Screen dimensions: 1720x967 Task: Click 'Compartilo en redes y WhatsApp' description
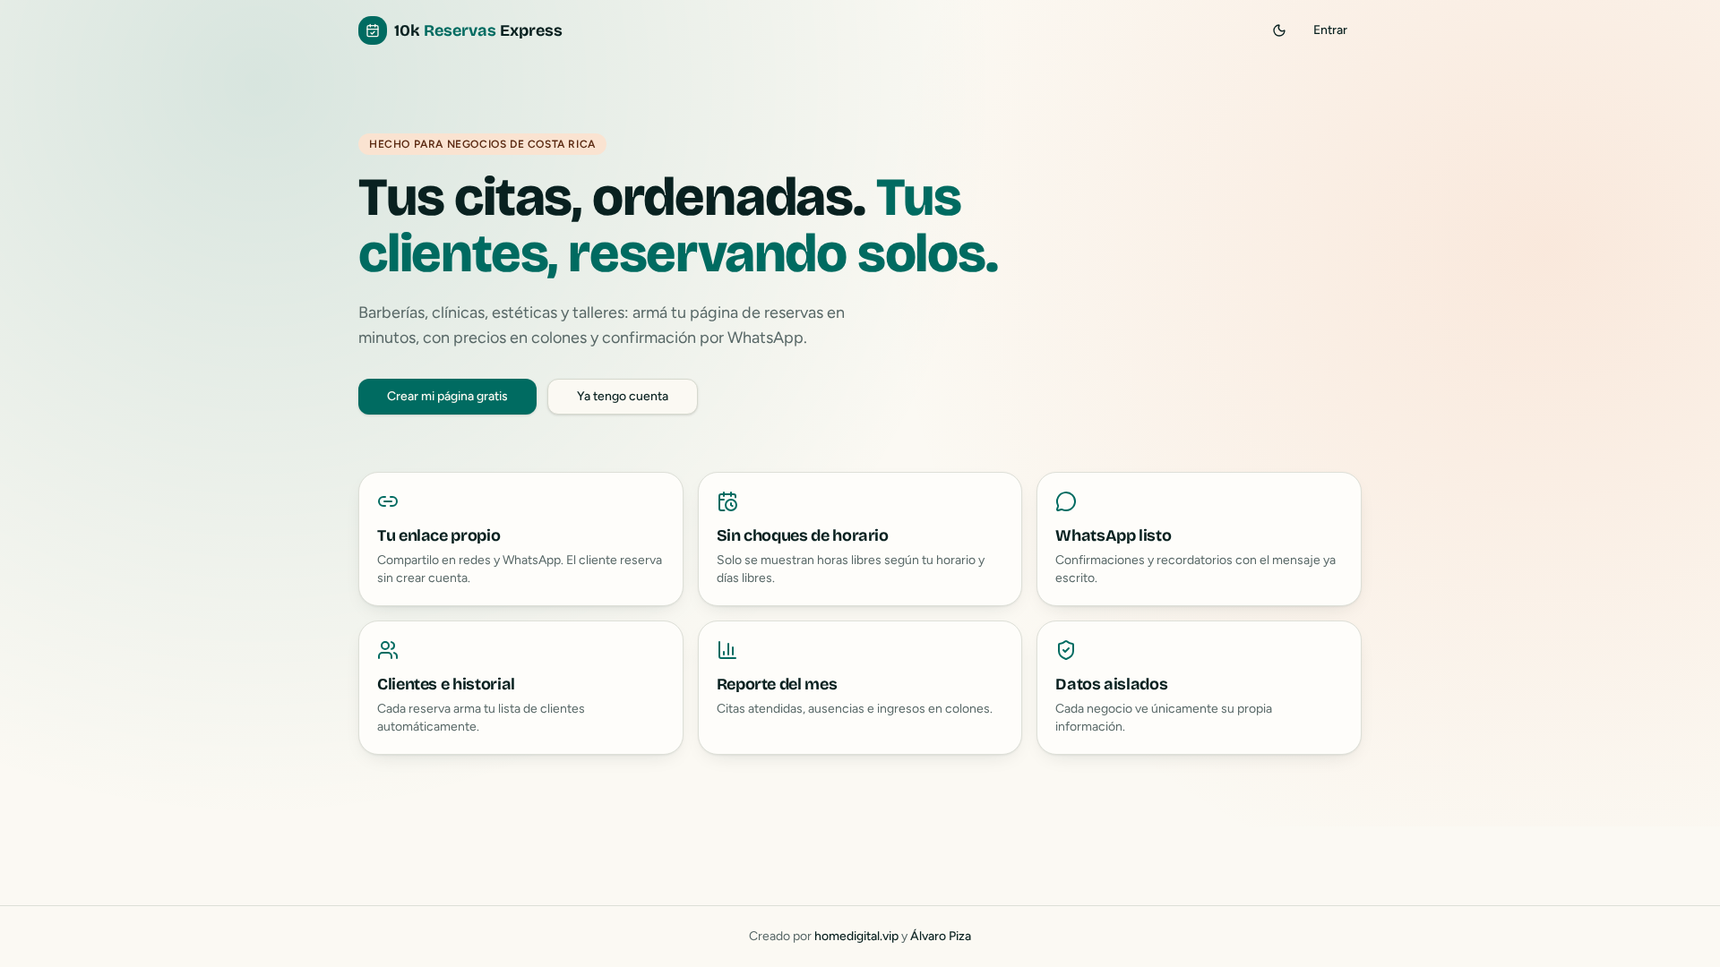coord(520,569)
